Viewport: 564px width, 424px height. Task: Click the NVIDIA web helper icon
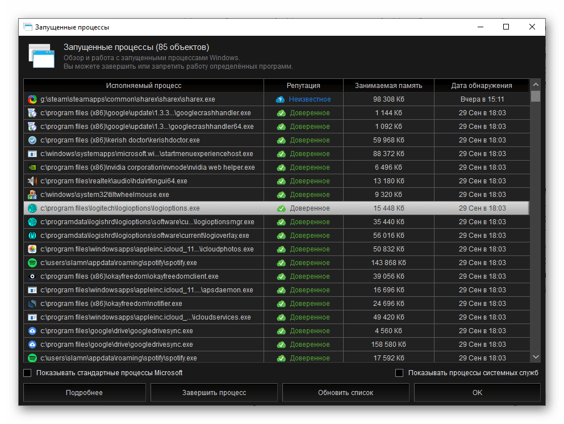coord(32,167)
